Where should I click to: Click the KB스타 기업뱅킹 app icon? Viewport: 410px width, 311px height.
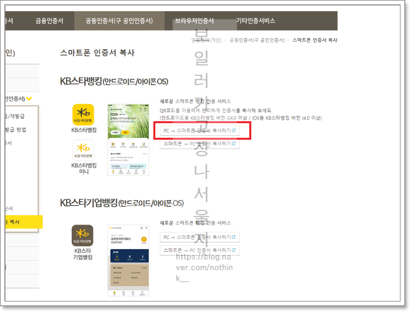(82, 236)
